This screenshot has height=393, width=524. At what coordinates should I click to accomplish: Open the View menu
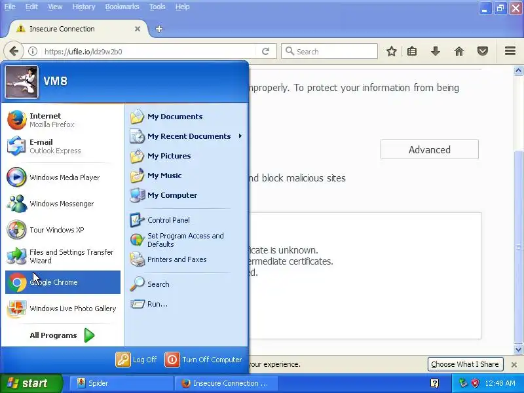click(55, 7)
